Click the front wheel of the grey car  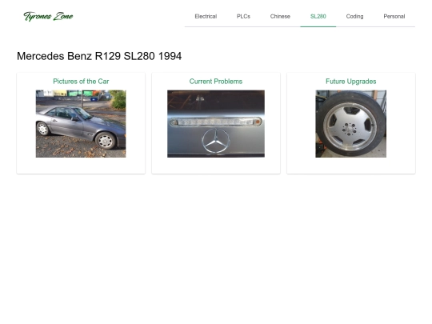pyautogui.click(x=106, y=140)
